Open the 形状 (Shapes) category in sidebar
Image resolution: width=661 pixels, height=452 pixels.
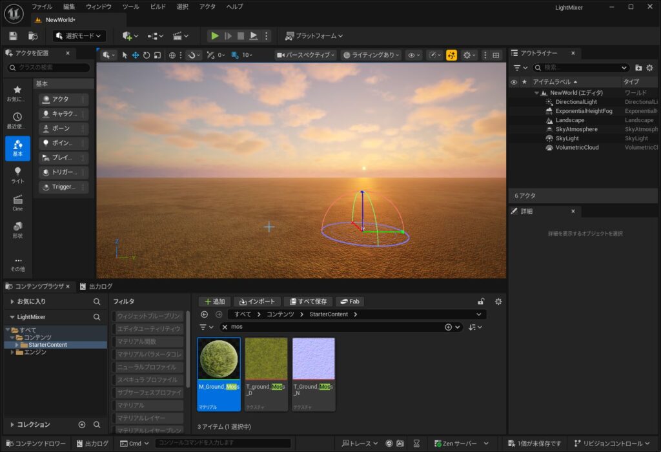pos(17,230)
